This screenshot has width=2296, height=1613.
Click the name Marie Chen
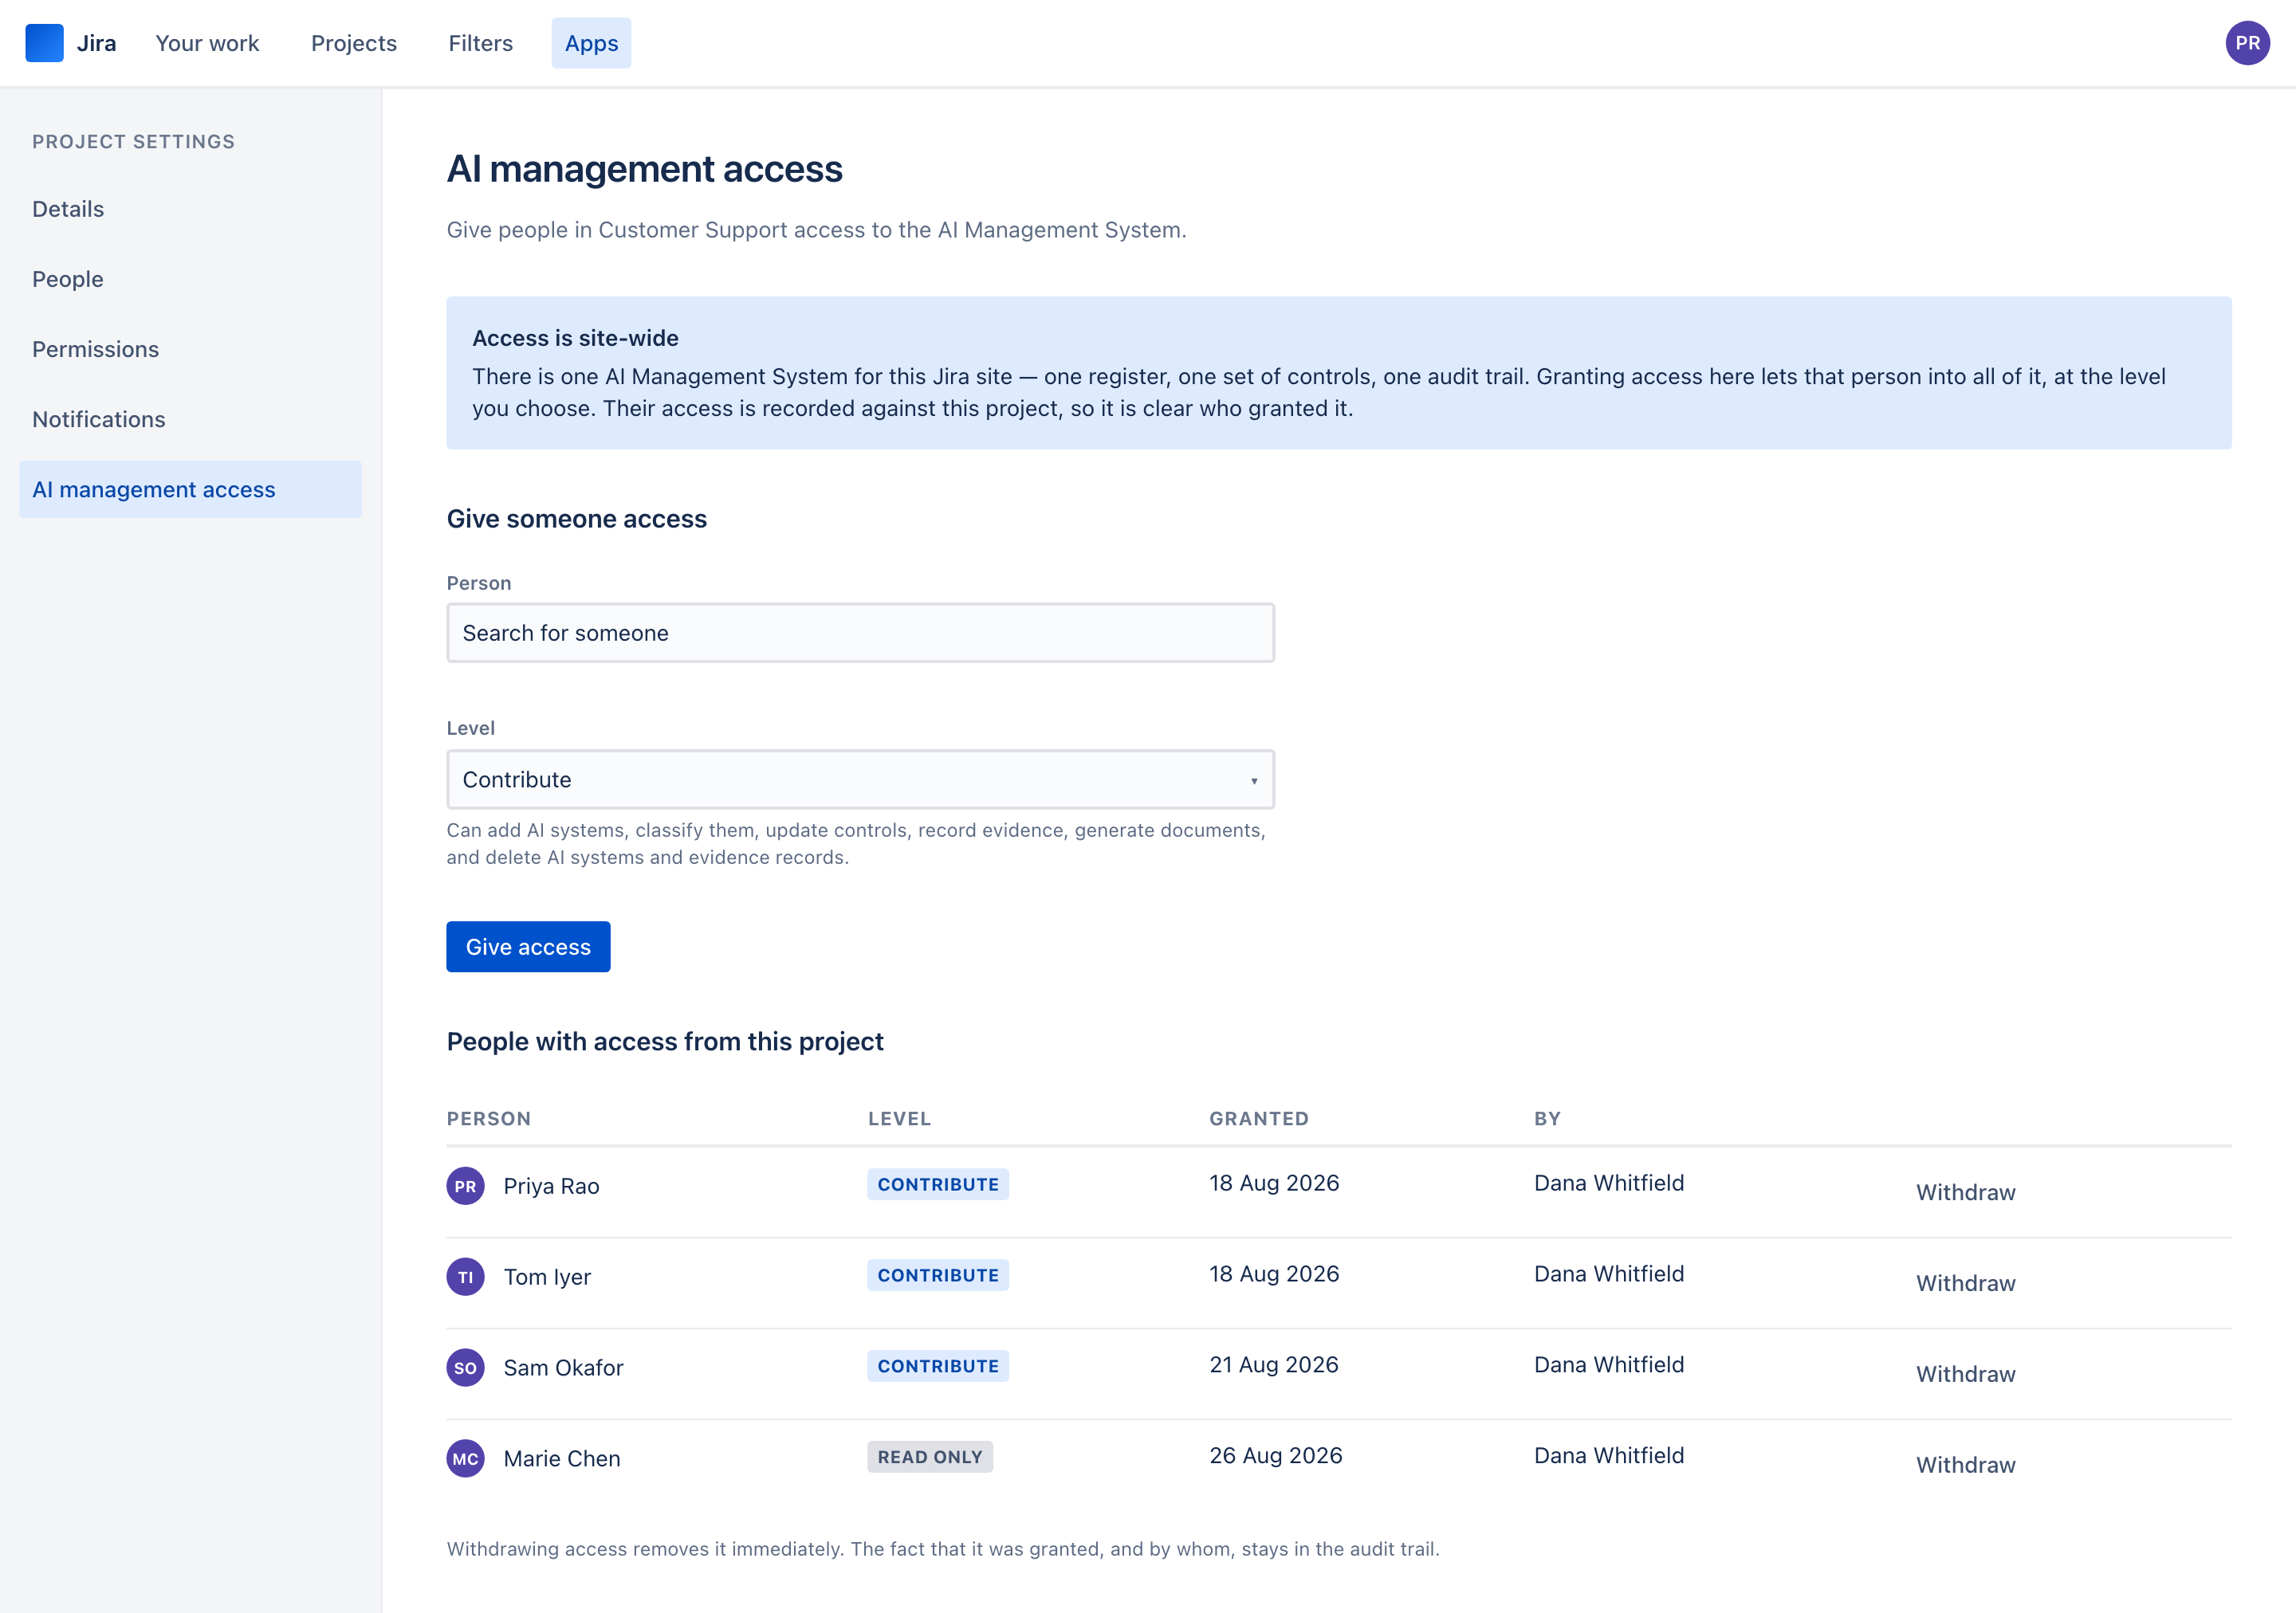tap(562, 1459)
